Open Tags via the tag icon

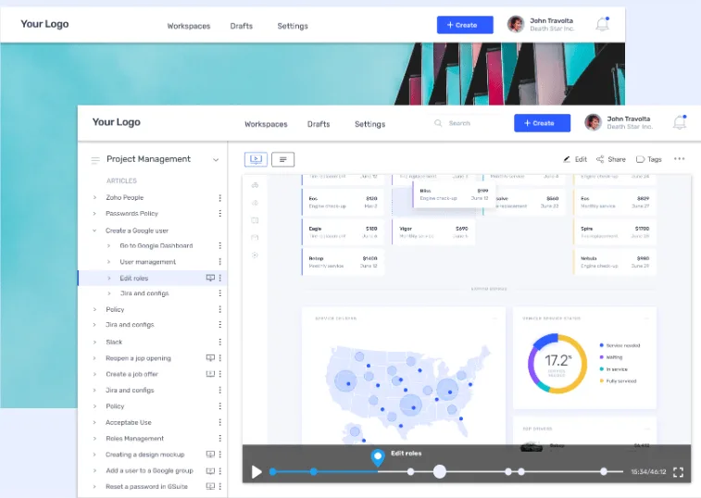pos(640,159)
